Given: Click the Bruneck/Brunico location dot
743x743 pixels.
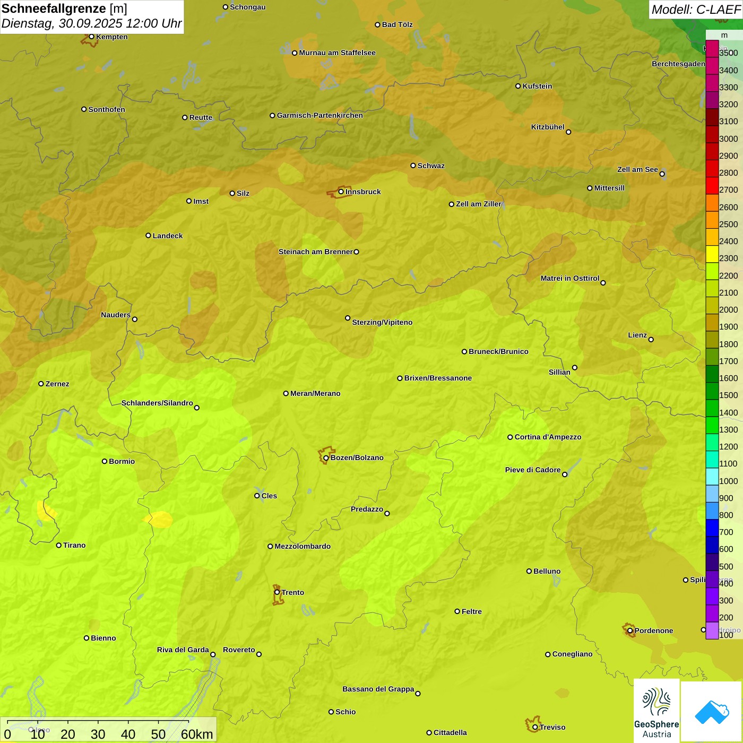Looking at the screenshot, I should (x=464, y=351).
